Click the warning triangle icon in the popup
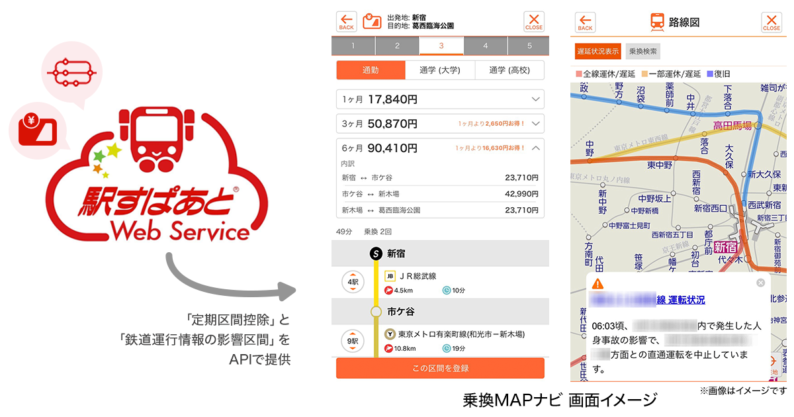The height and width of the screenshot is (417, 794). 598,283
